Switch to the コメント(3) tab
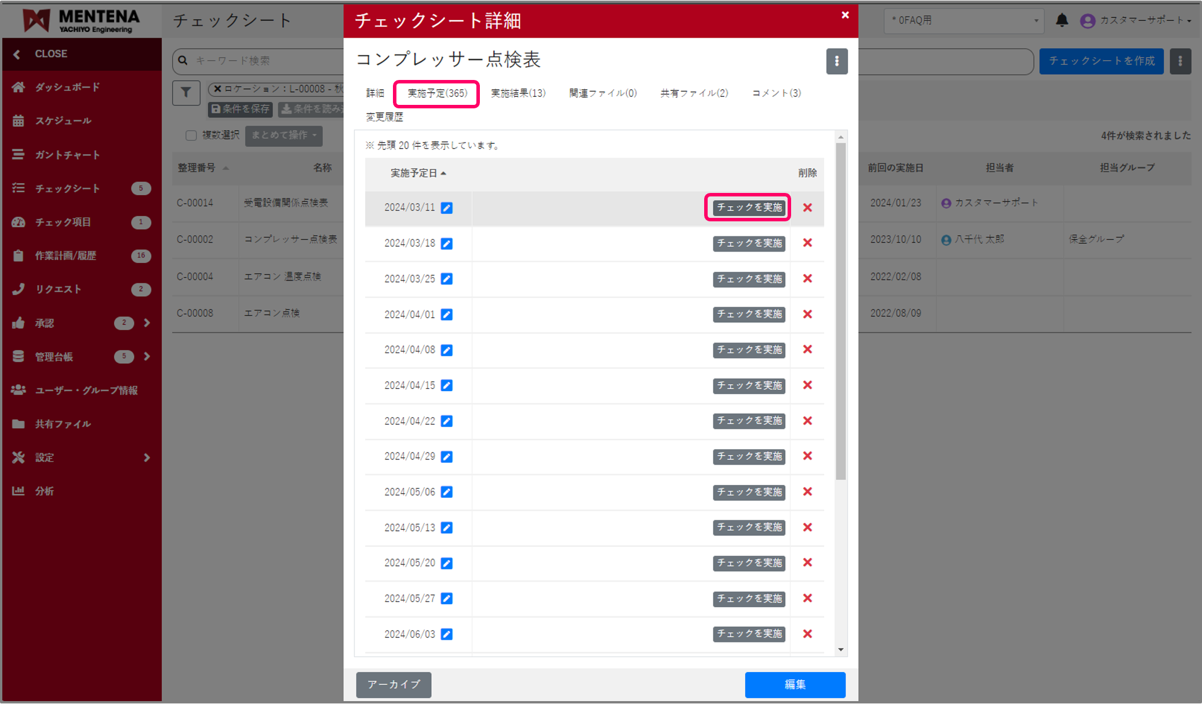This screenshot has height=704, width=1202. pyautogui.click(x=776, y=93)
